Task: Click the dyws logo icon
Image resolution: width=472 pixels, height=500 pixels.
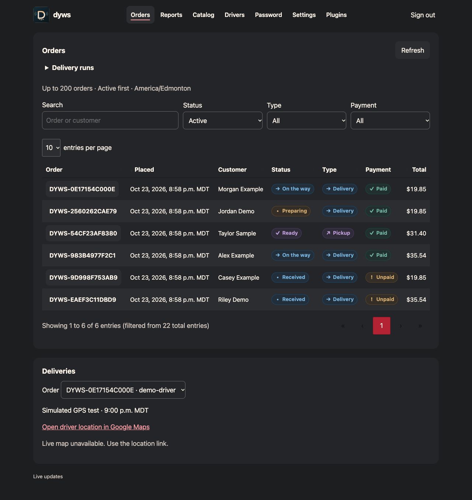Action: [x=41, y=15]
